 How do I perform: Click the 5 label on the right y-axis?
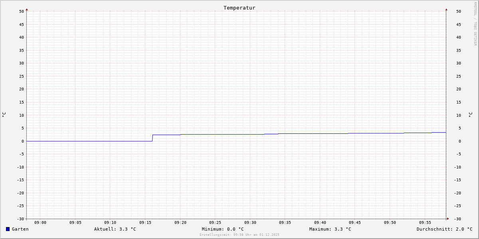tap(460, 128)
